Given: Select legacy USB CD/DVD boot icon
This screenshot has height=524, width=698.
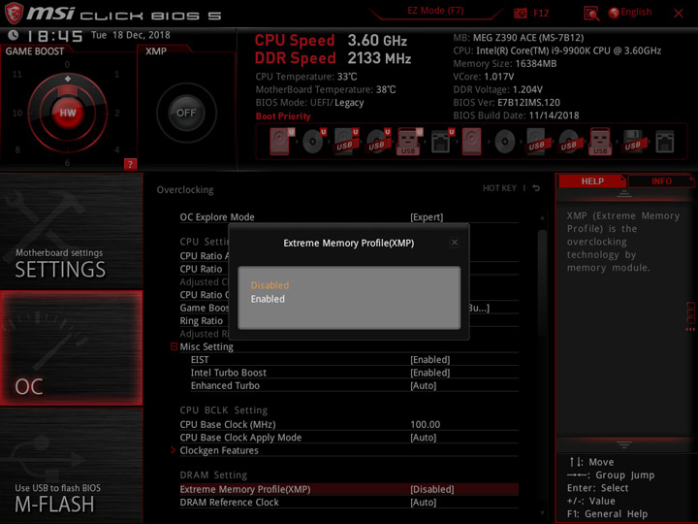Looking at the screenshot, I should coord(569,142).
